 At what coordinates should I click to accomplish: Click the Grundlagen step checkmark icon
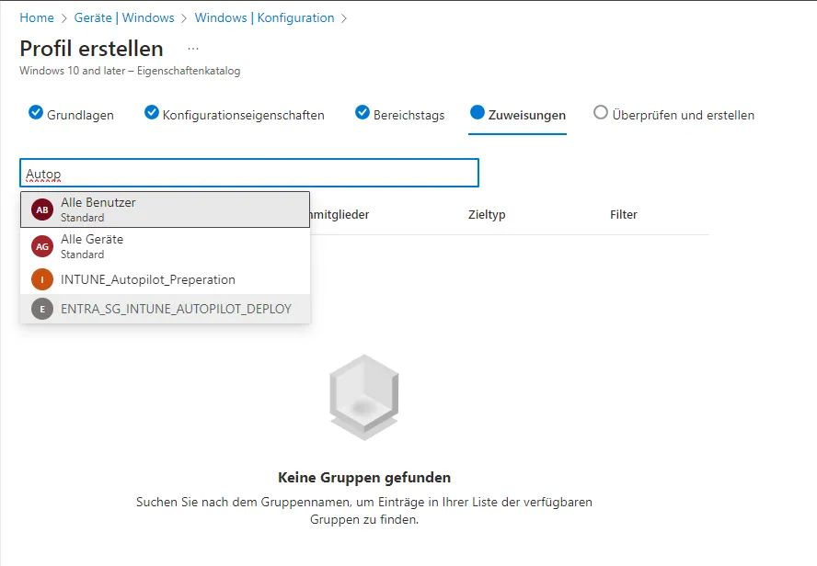pos(36,113)
